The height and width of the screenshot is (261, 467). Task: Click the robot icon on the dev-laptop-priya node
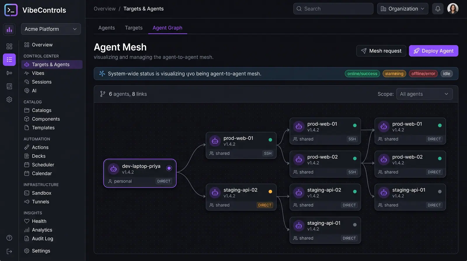click(114, 169)
